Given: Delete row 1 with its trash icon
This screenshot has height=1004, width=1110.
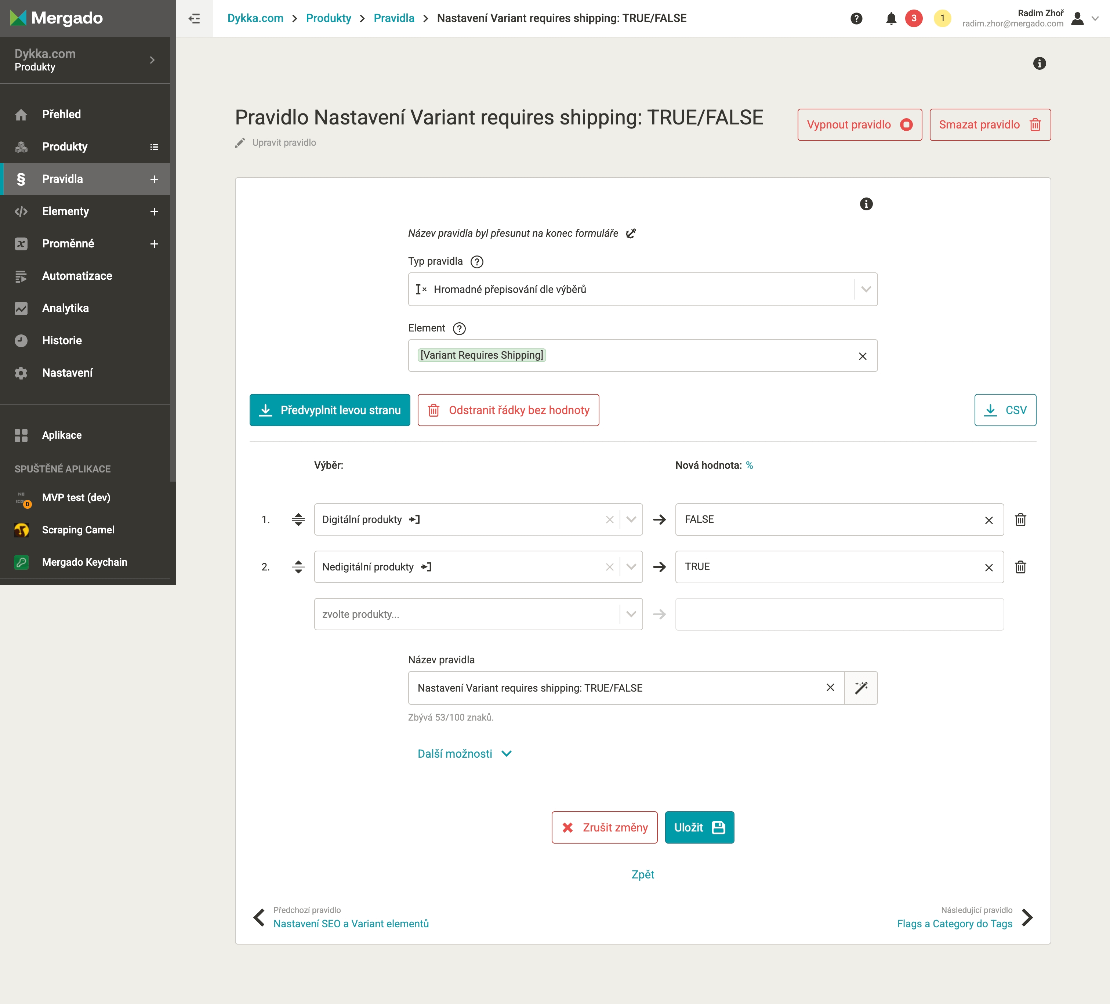Looking at the screenshot, I should coord(1020,519).
